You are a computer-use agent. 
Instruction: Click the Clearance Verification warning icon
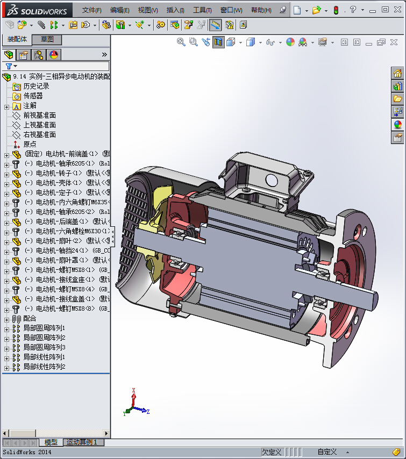point(230,25)
